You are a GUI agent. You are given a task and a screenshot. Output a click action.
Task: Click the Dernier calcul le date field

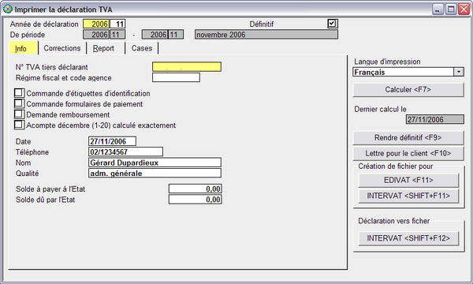(x=434, y=119)
